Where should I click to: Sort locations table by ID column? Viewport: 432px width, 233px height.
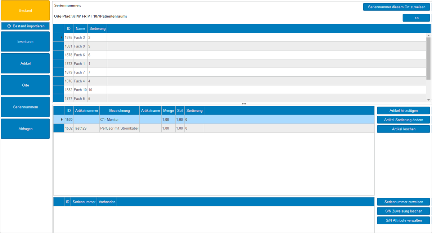coord(68,28)
